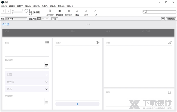This screenshot has height=112, width=177.
Task: Open the 脚本(S) menu
Action: (53, 6)
